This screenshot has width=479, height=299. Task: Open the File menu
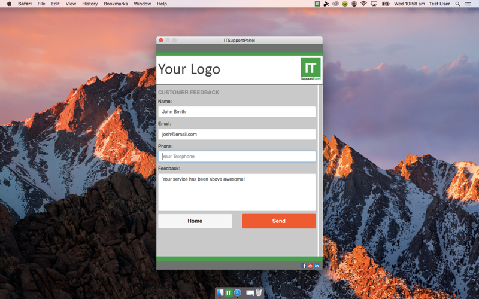[x=41, y=4]
